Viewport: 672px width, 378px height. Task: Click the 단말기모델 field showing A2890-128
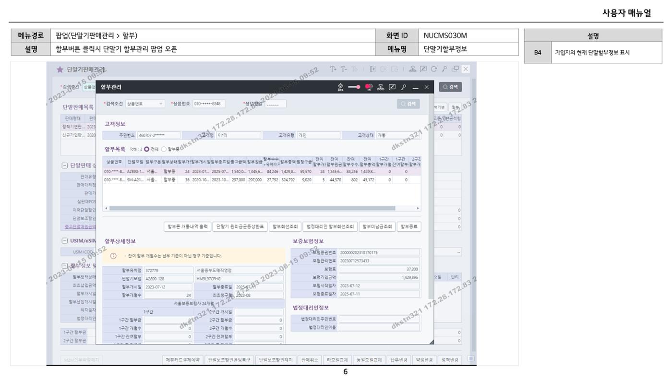point(168,278)
